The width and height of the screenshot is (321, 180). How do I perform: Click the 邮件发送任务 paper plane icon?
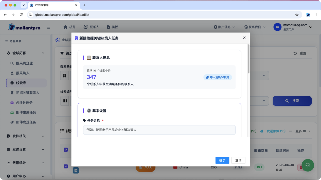click(x=12, y=122)
